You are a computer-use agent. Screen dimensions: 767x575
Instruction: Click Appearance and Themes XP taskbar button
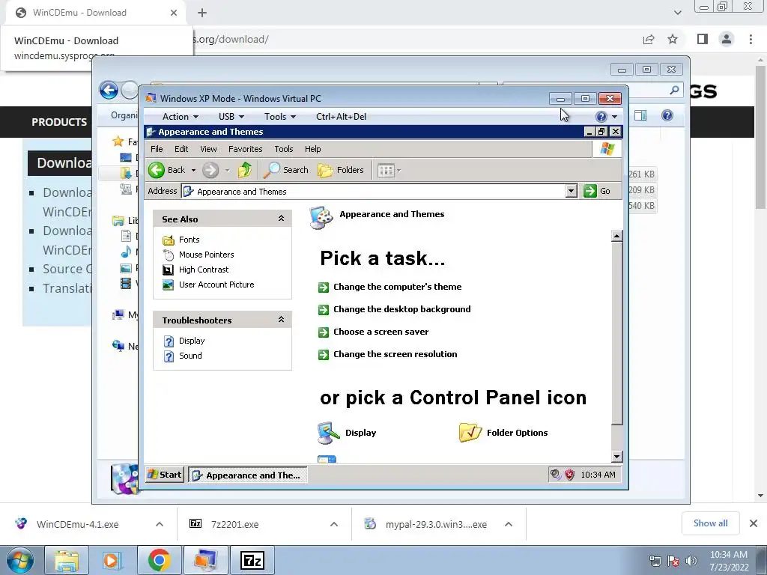pos(247,475)
